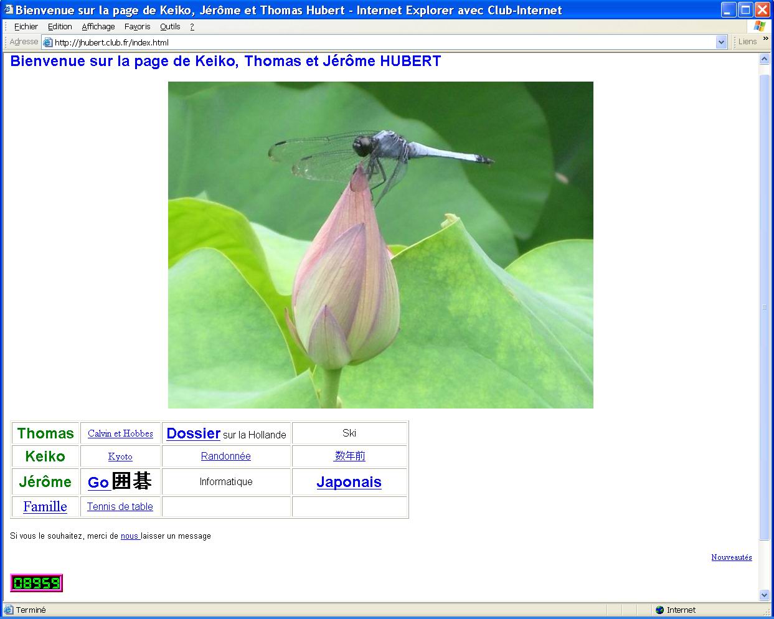This screenshot has width=774, height=619.
Task: Click the scrollbar down arrow
Action: pos(765,595)
